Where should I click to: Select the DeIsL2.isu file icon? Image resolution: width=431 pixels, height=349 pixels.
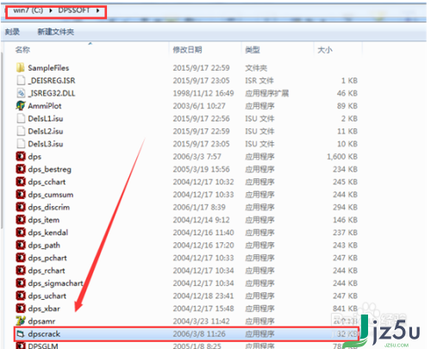(21, 131)
